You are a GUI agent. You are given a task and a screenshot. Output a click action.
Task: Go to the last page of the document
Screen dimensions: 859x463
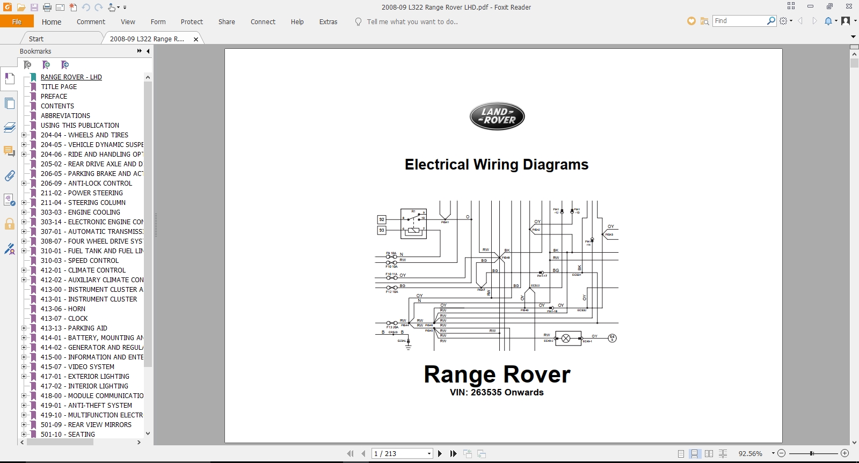pyautogui.click(x=453, y=453)
